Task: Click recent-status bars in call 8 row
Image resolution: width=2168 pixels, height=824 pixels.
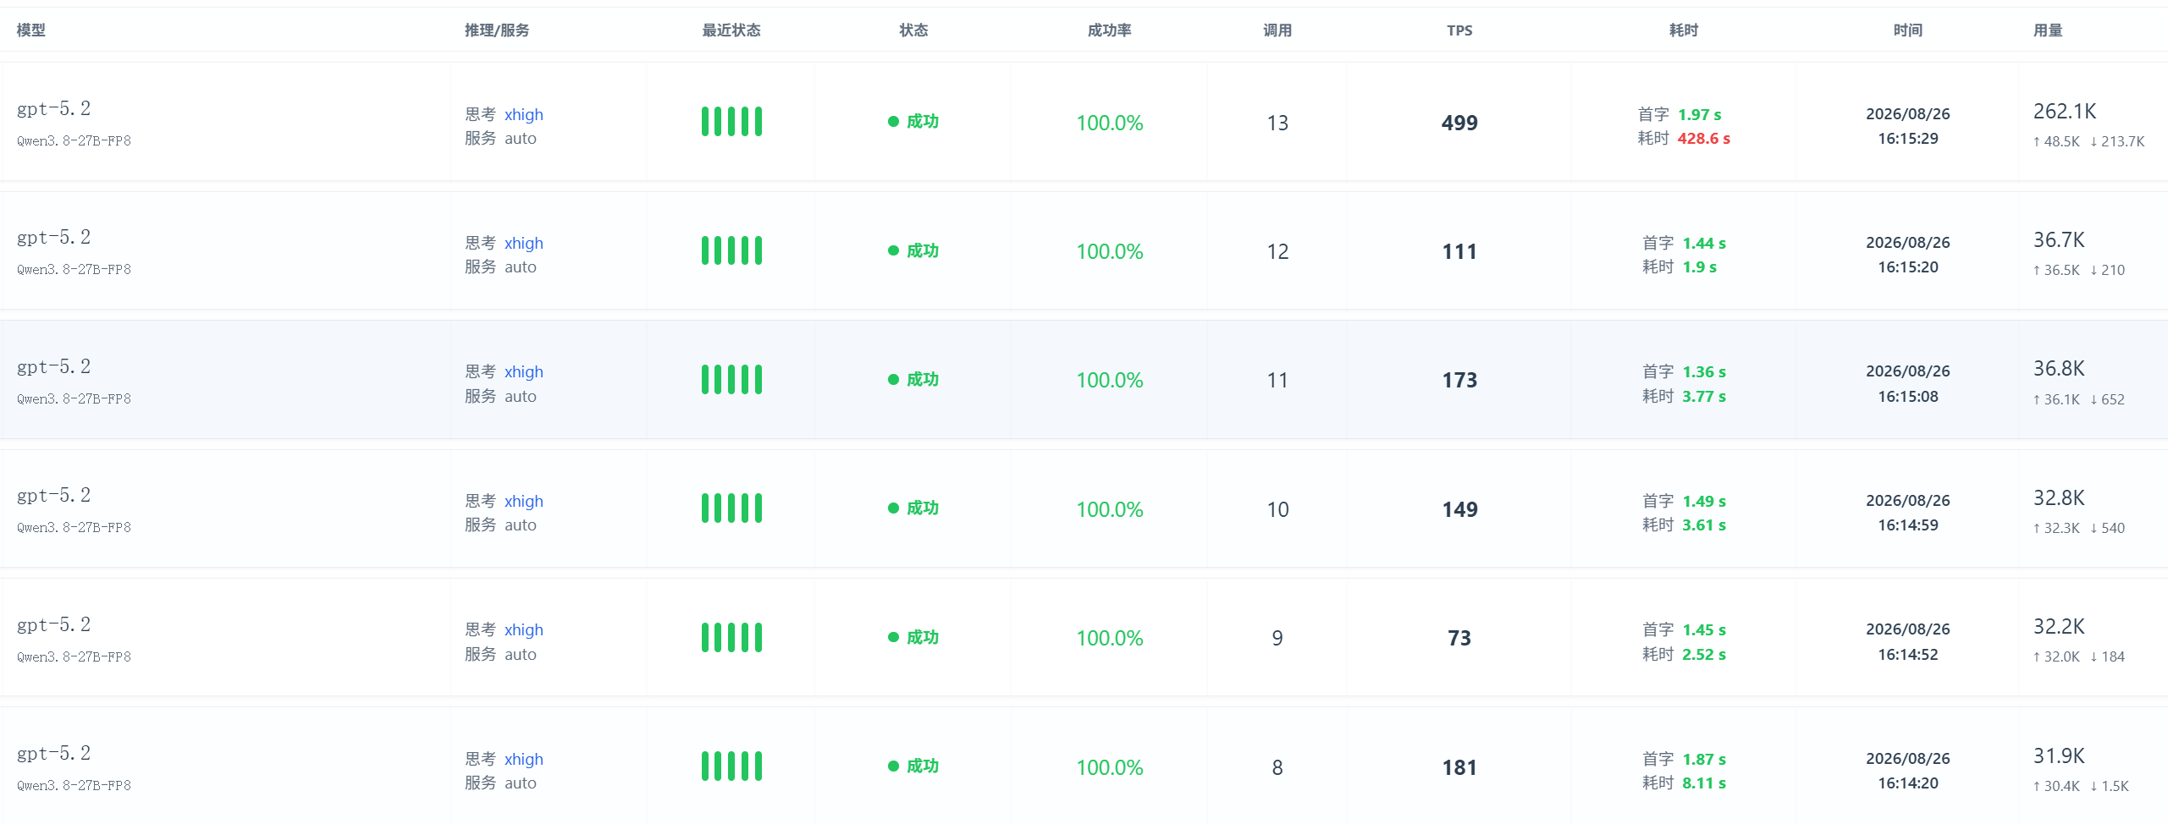Action: pyautogui.click(x=731, y=766)
